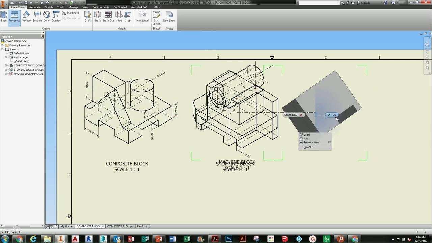Open Excel from the taskbar
Image resolution: width=432 pixels, height=243 pixels.
point(186,239)
